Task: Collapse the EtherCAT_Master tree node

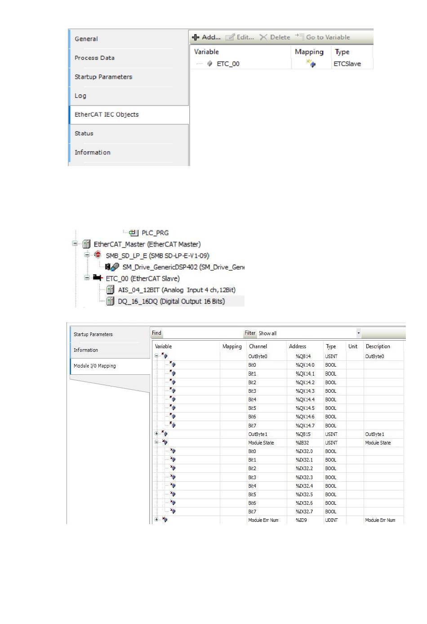Action: tap(75, 244)
